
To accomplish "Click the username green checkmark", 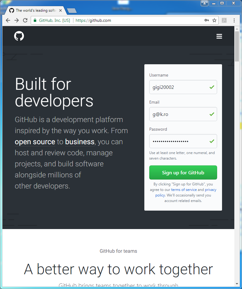I will point(212,87).
